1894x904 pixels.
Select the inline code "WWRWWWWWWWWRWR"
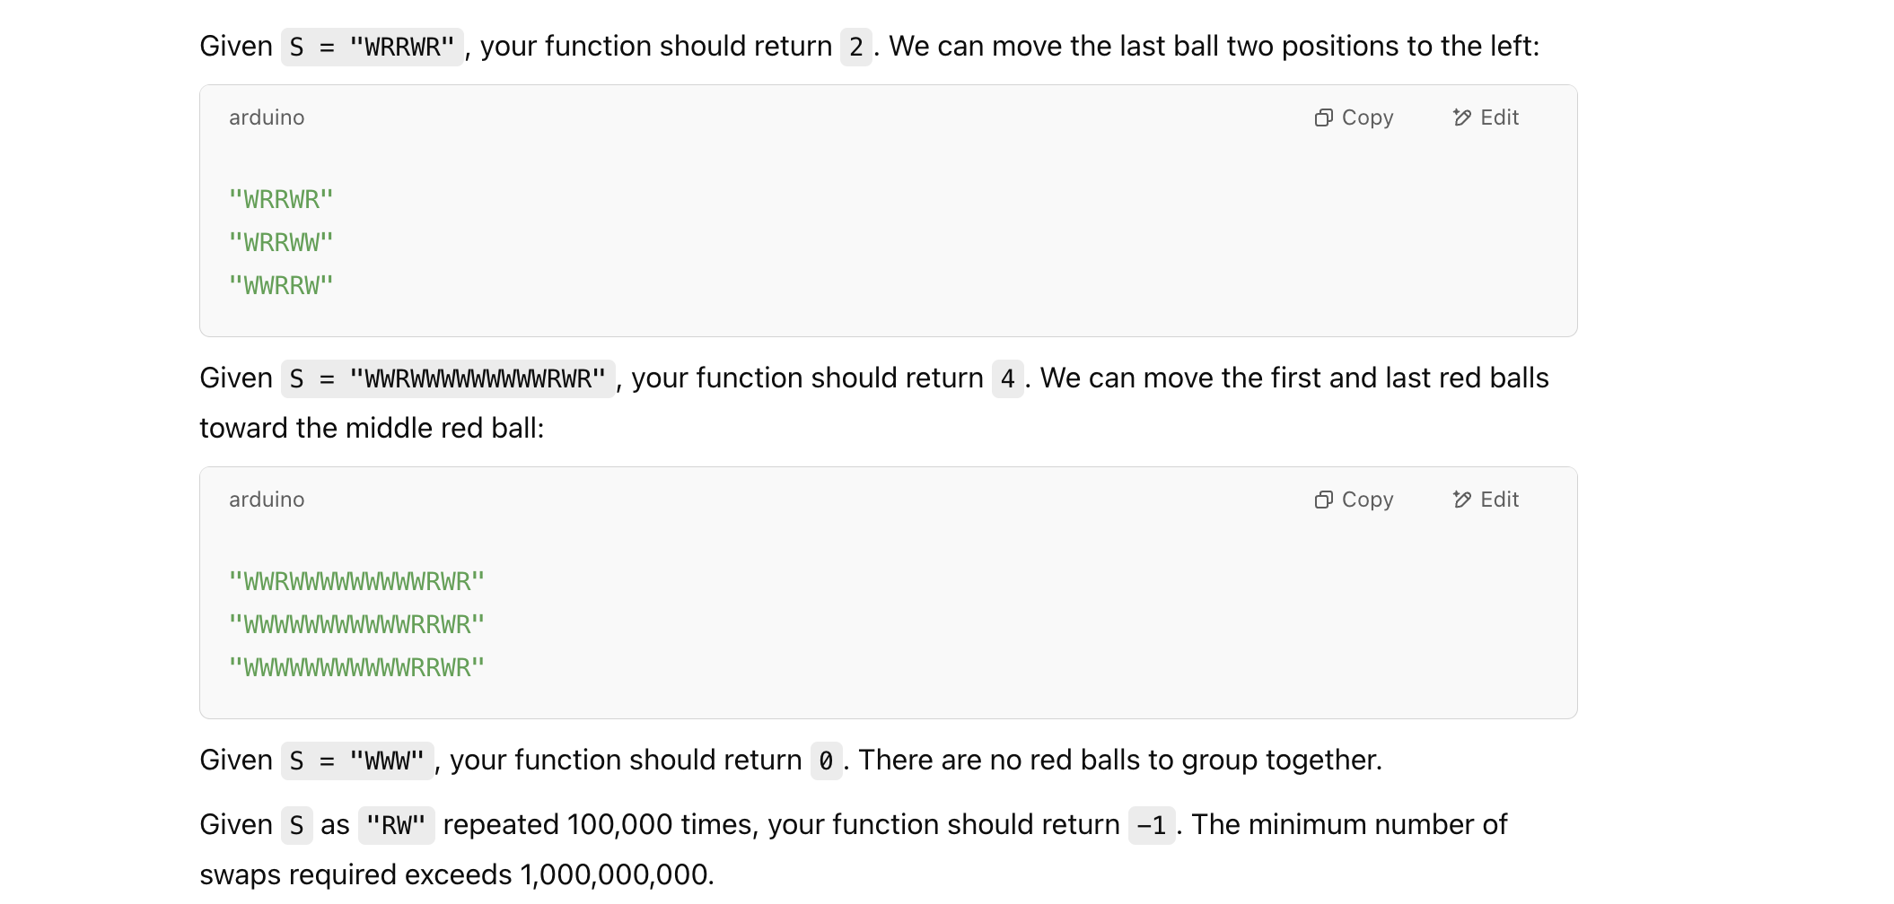(x=478, y=378)
